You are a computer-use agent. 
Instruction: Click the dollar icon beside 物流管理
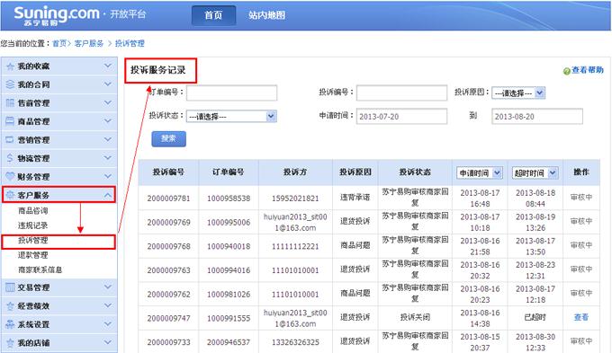[10, 158]
